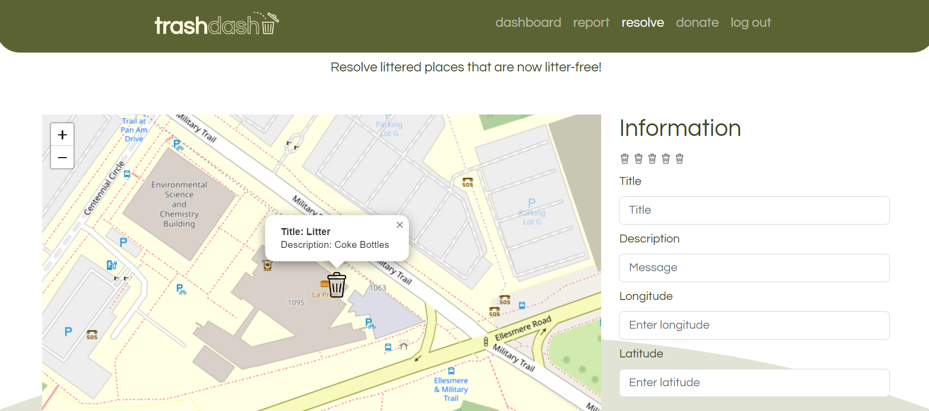Zoom out on the map

click(62, 158)
